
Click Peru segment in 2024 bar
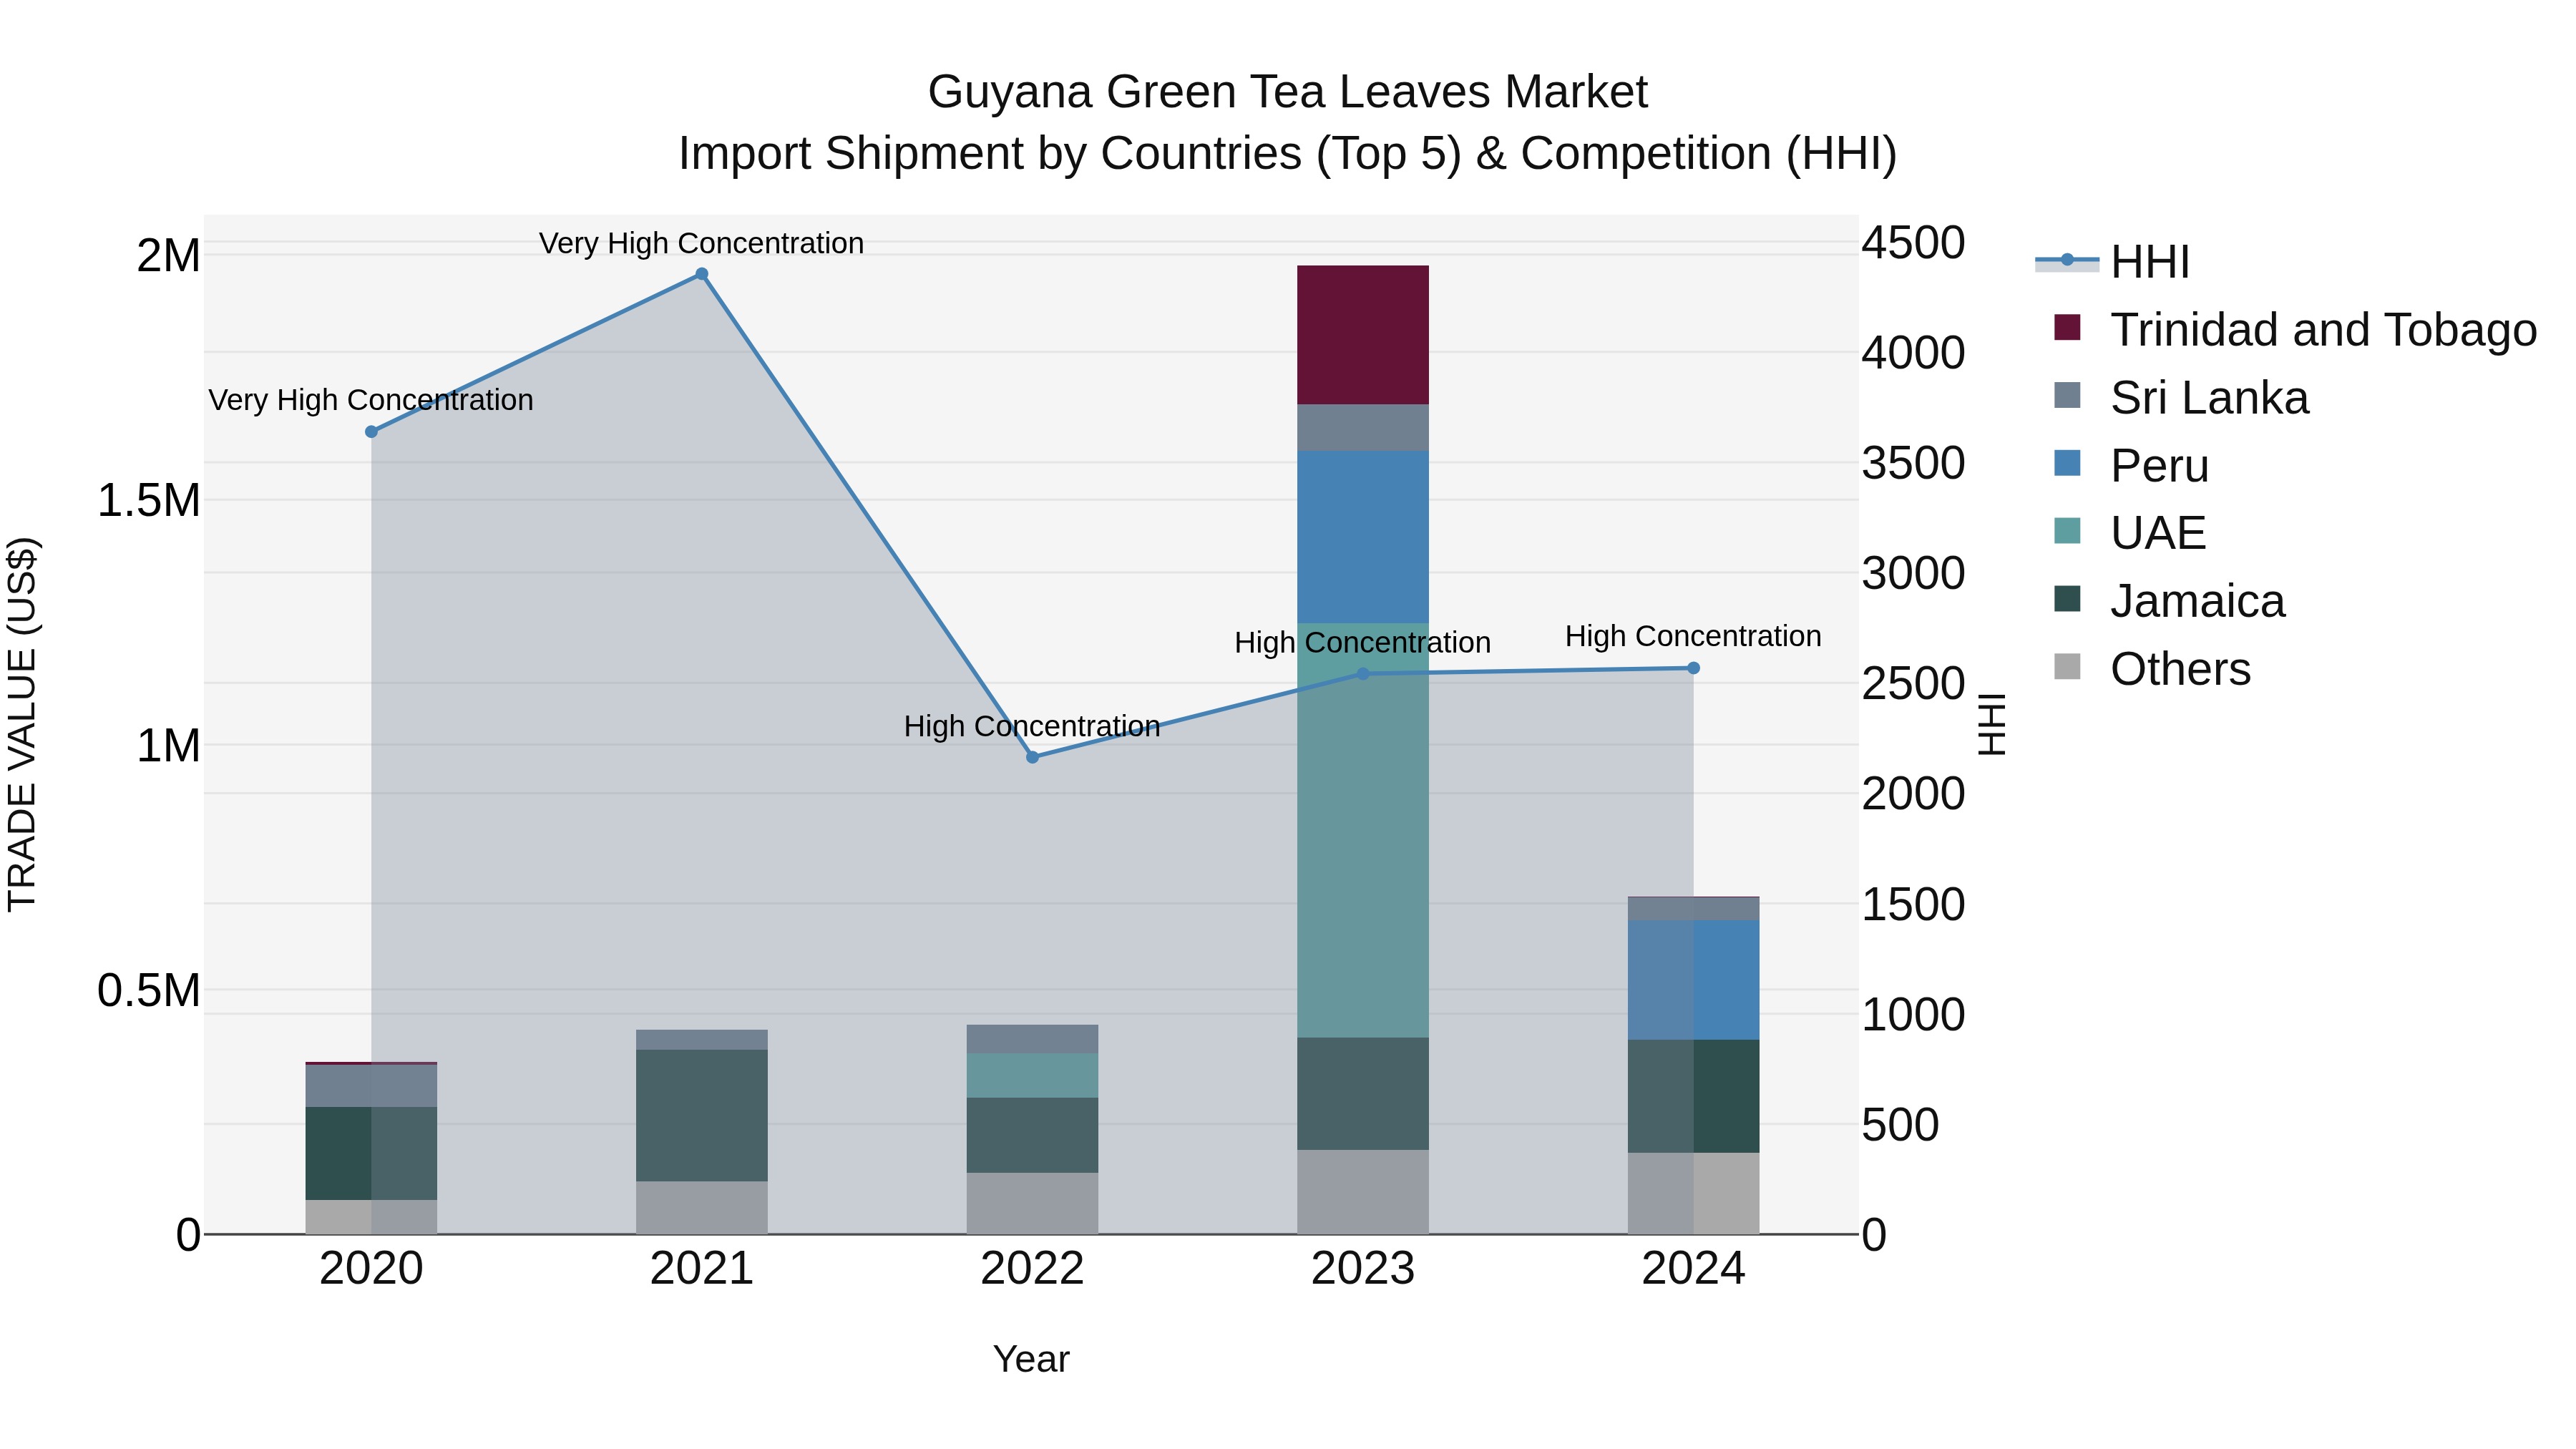pyautogui.click(x=1693, y=980)
